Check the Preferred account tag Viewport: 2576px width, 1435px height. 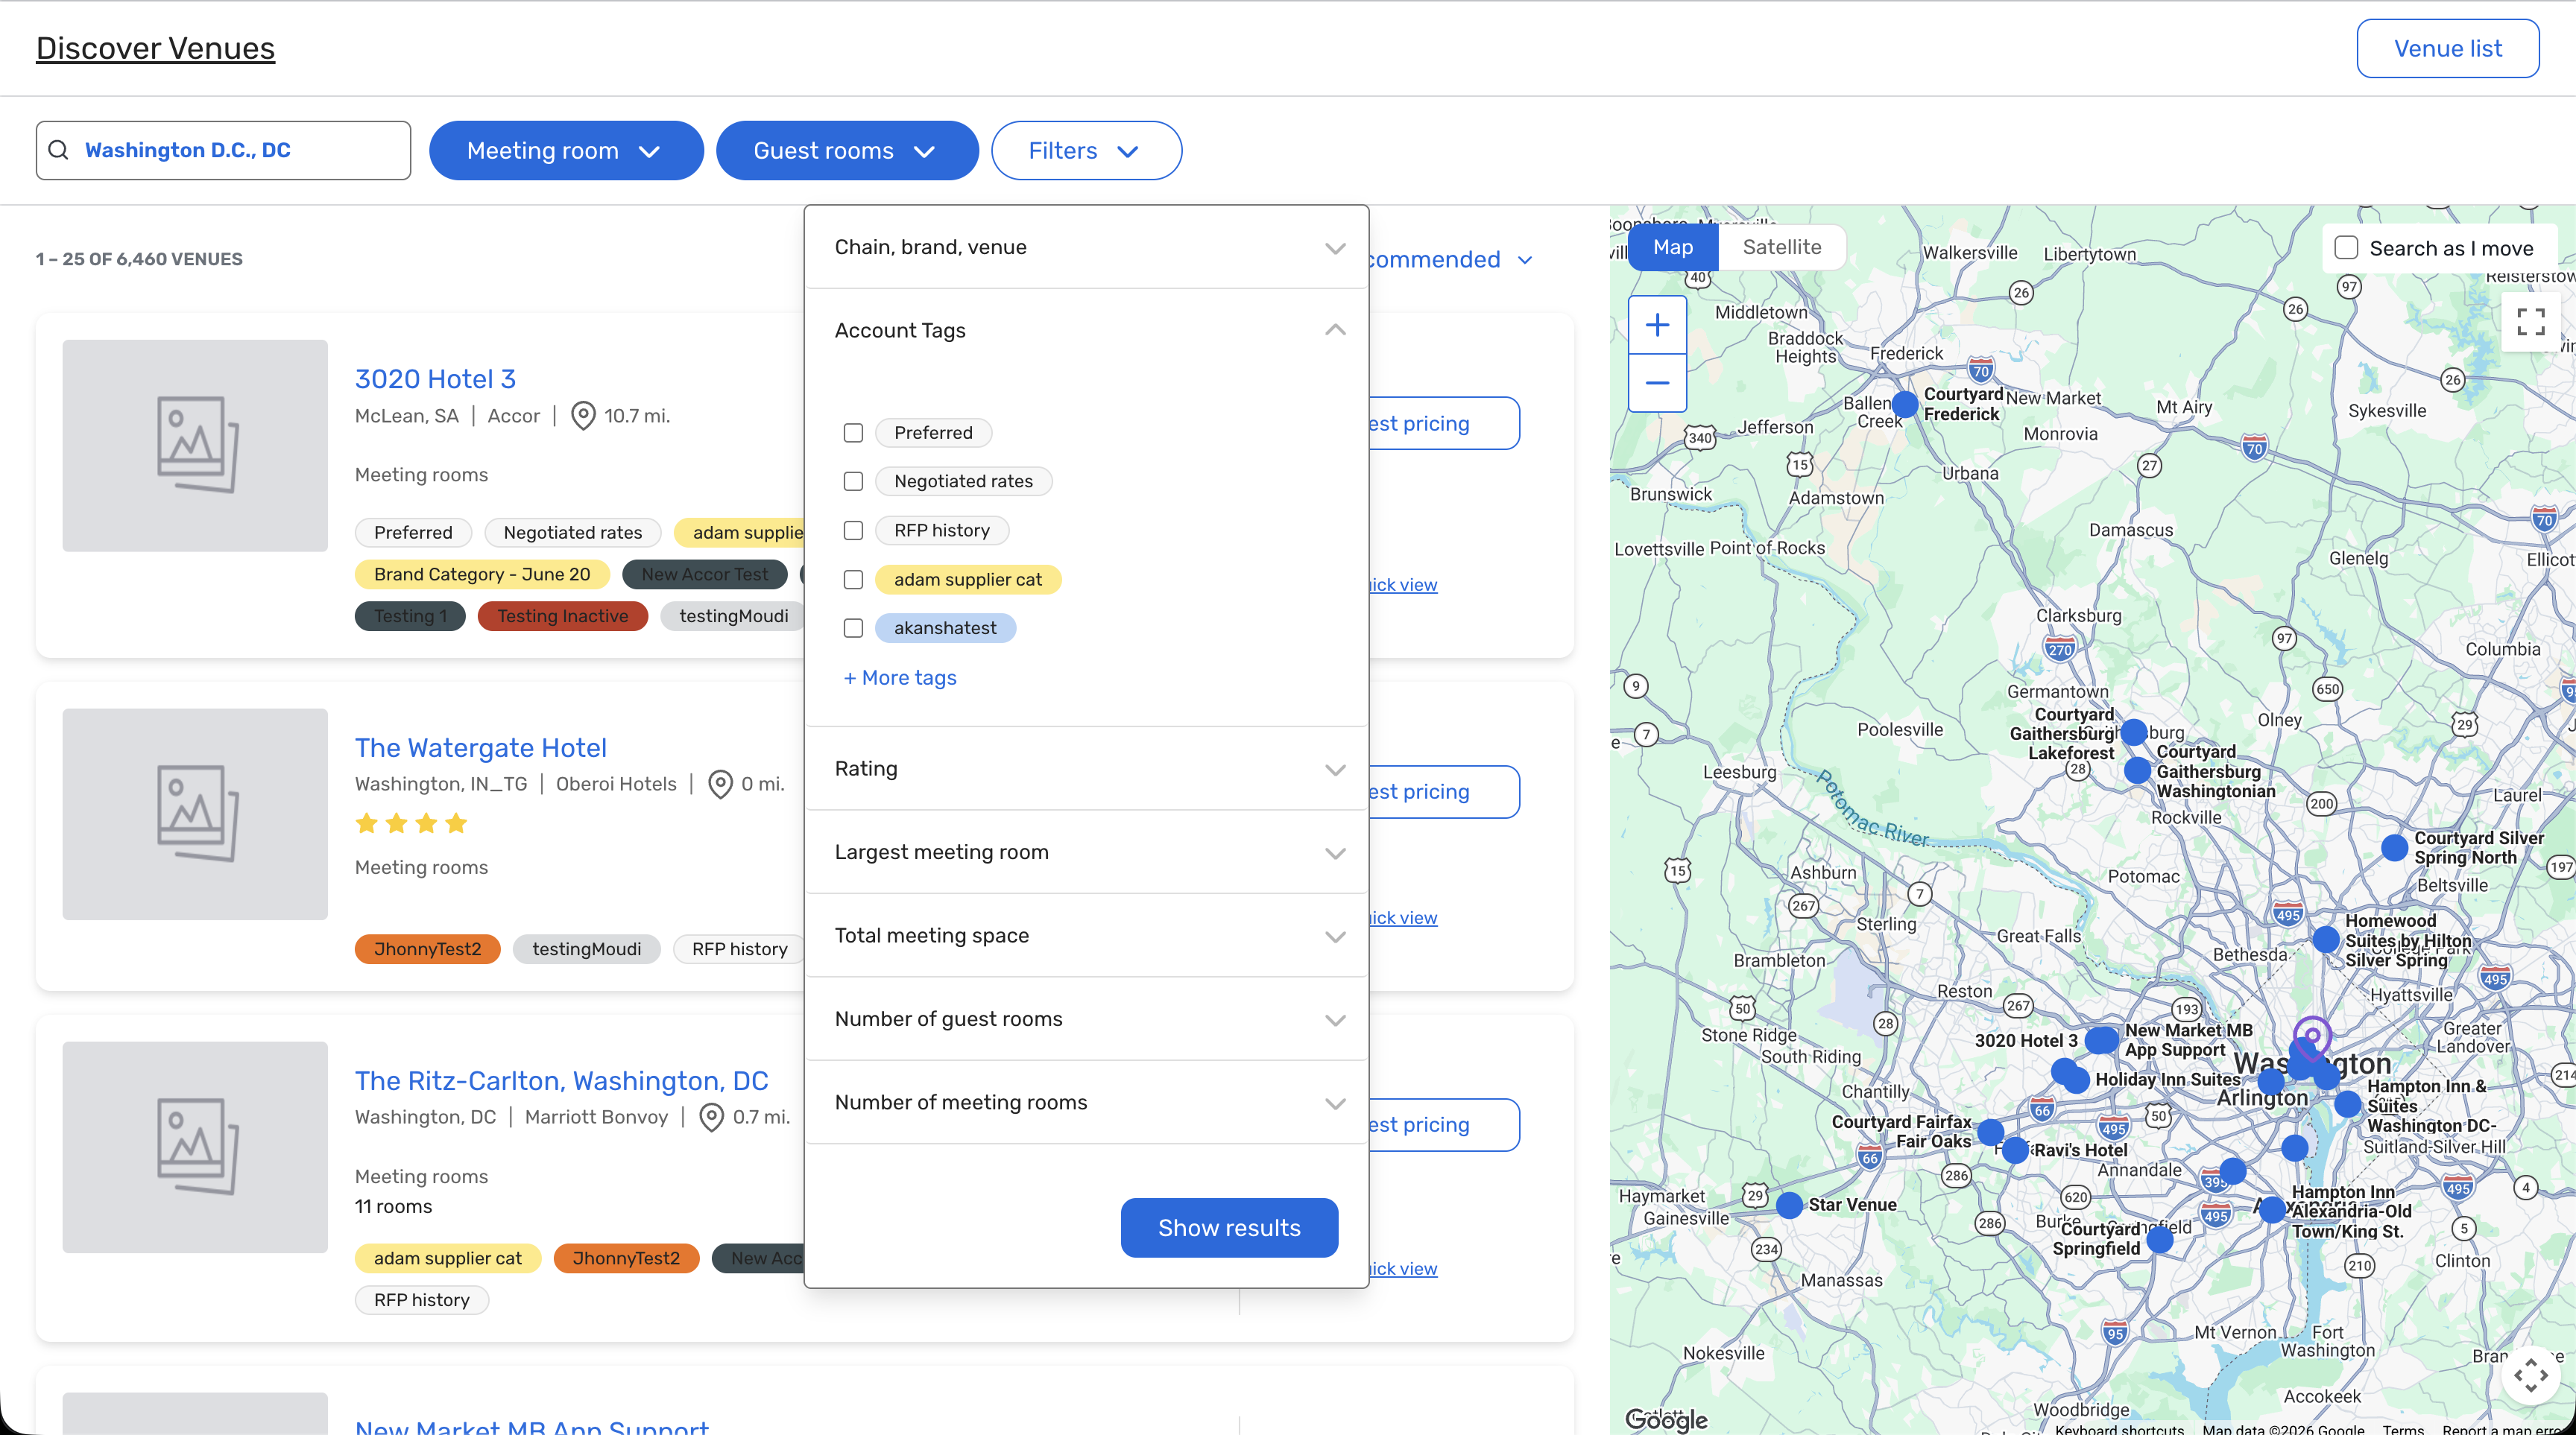(853, 433)
